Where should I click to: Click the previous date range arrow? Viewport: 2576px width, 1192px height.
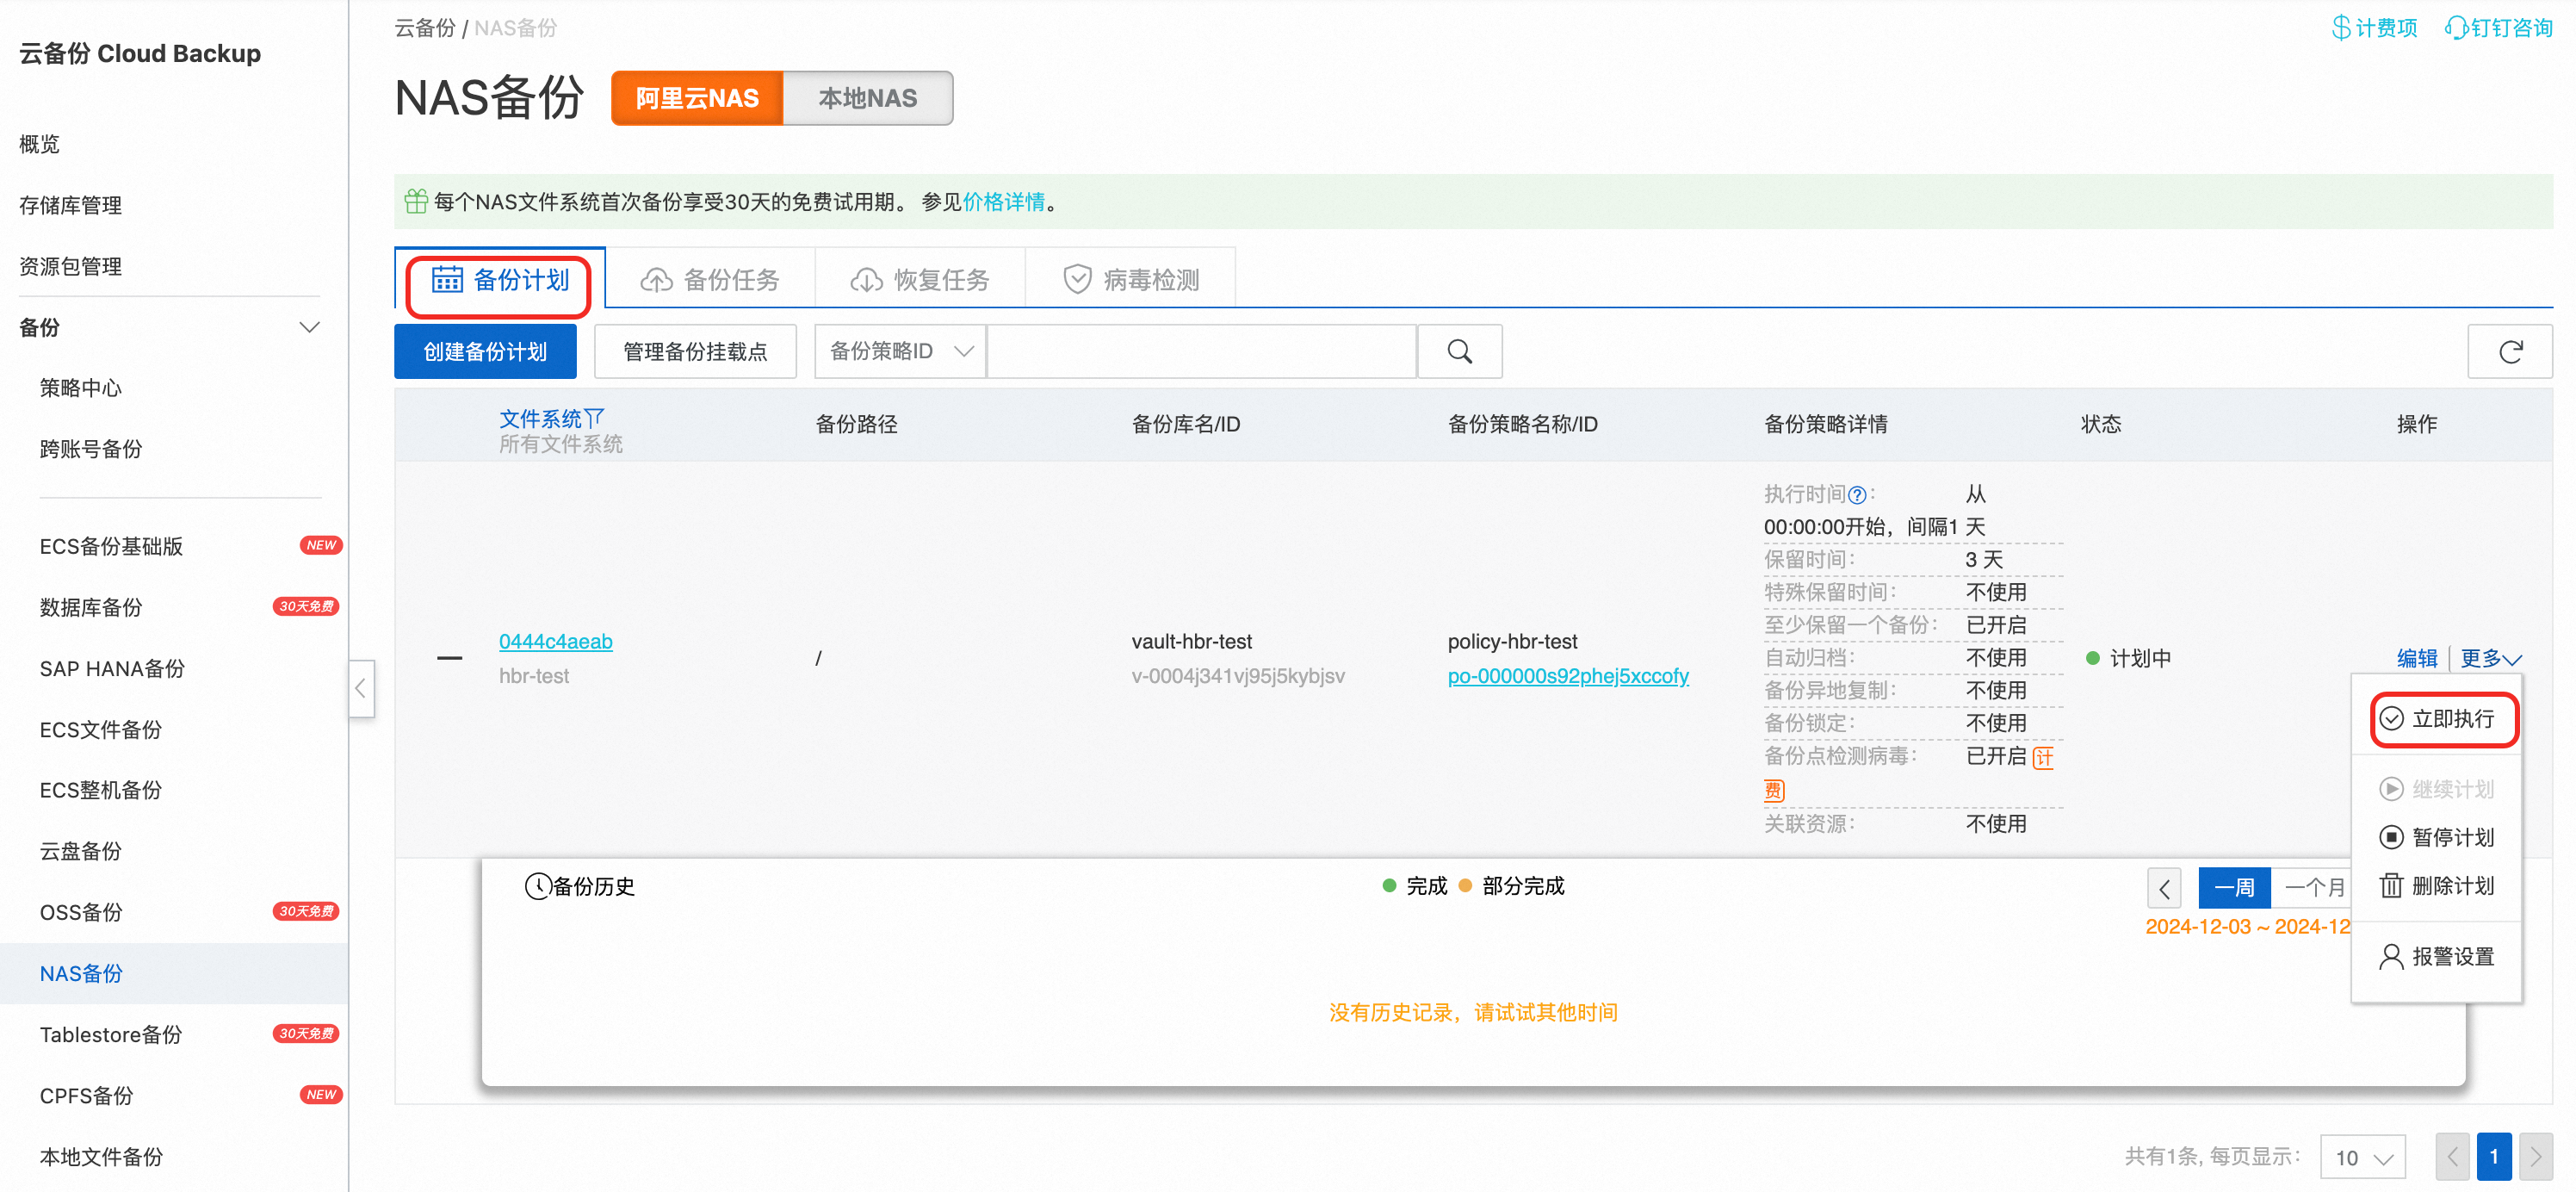tap(2164, 888)
